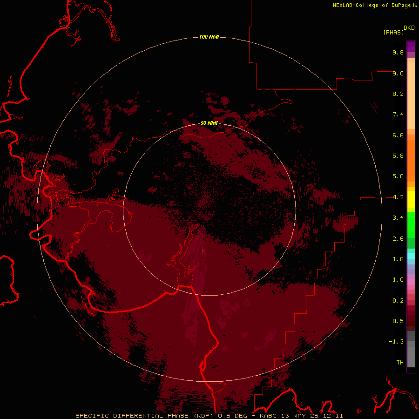Click the 12:11 timestamp in the caption
Screen dimensions: 419x419
pos(334,416)
